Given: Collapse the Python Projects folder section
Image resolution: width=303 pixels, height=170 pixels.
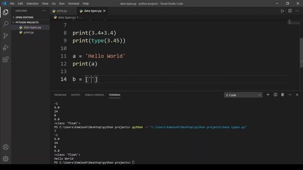Looking at the screenshot, I should (27, 22).
